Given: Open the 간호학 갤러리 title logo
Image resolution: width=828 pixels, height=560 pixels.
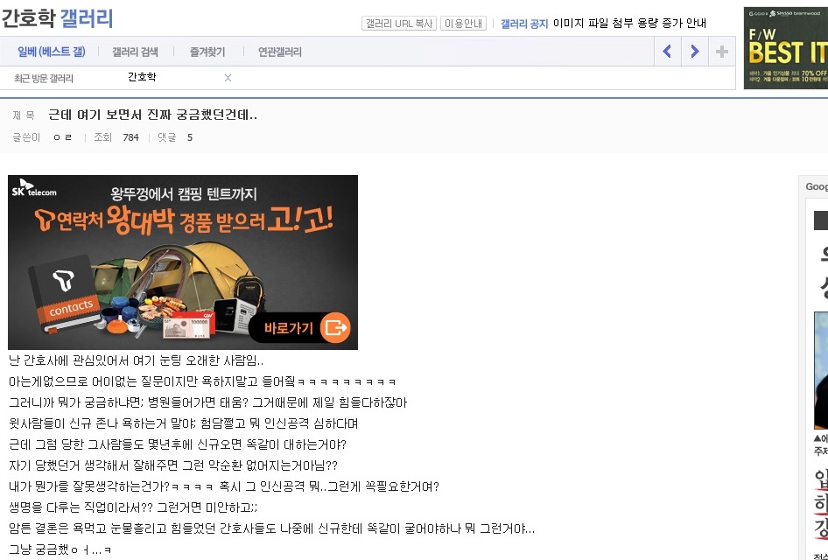Looking at the screenshot, I should coord(57,18).
